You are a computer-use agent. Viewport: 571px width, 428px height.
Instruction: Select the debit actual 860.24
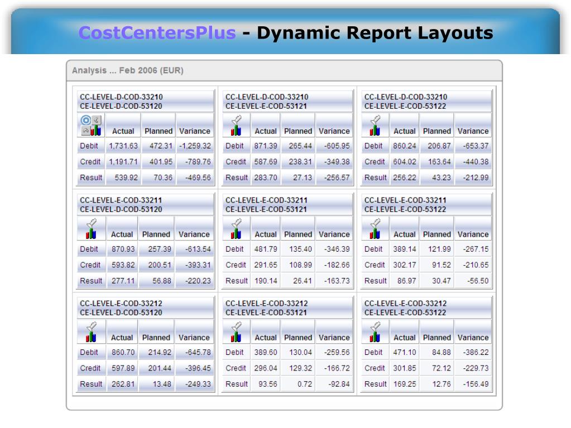[404, 146]
